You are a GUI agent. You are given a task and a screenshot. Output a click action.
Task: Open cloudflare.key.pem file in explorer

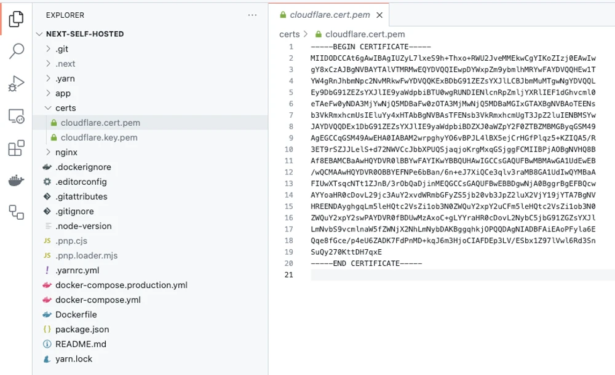[x=98, y=137]
